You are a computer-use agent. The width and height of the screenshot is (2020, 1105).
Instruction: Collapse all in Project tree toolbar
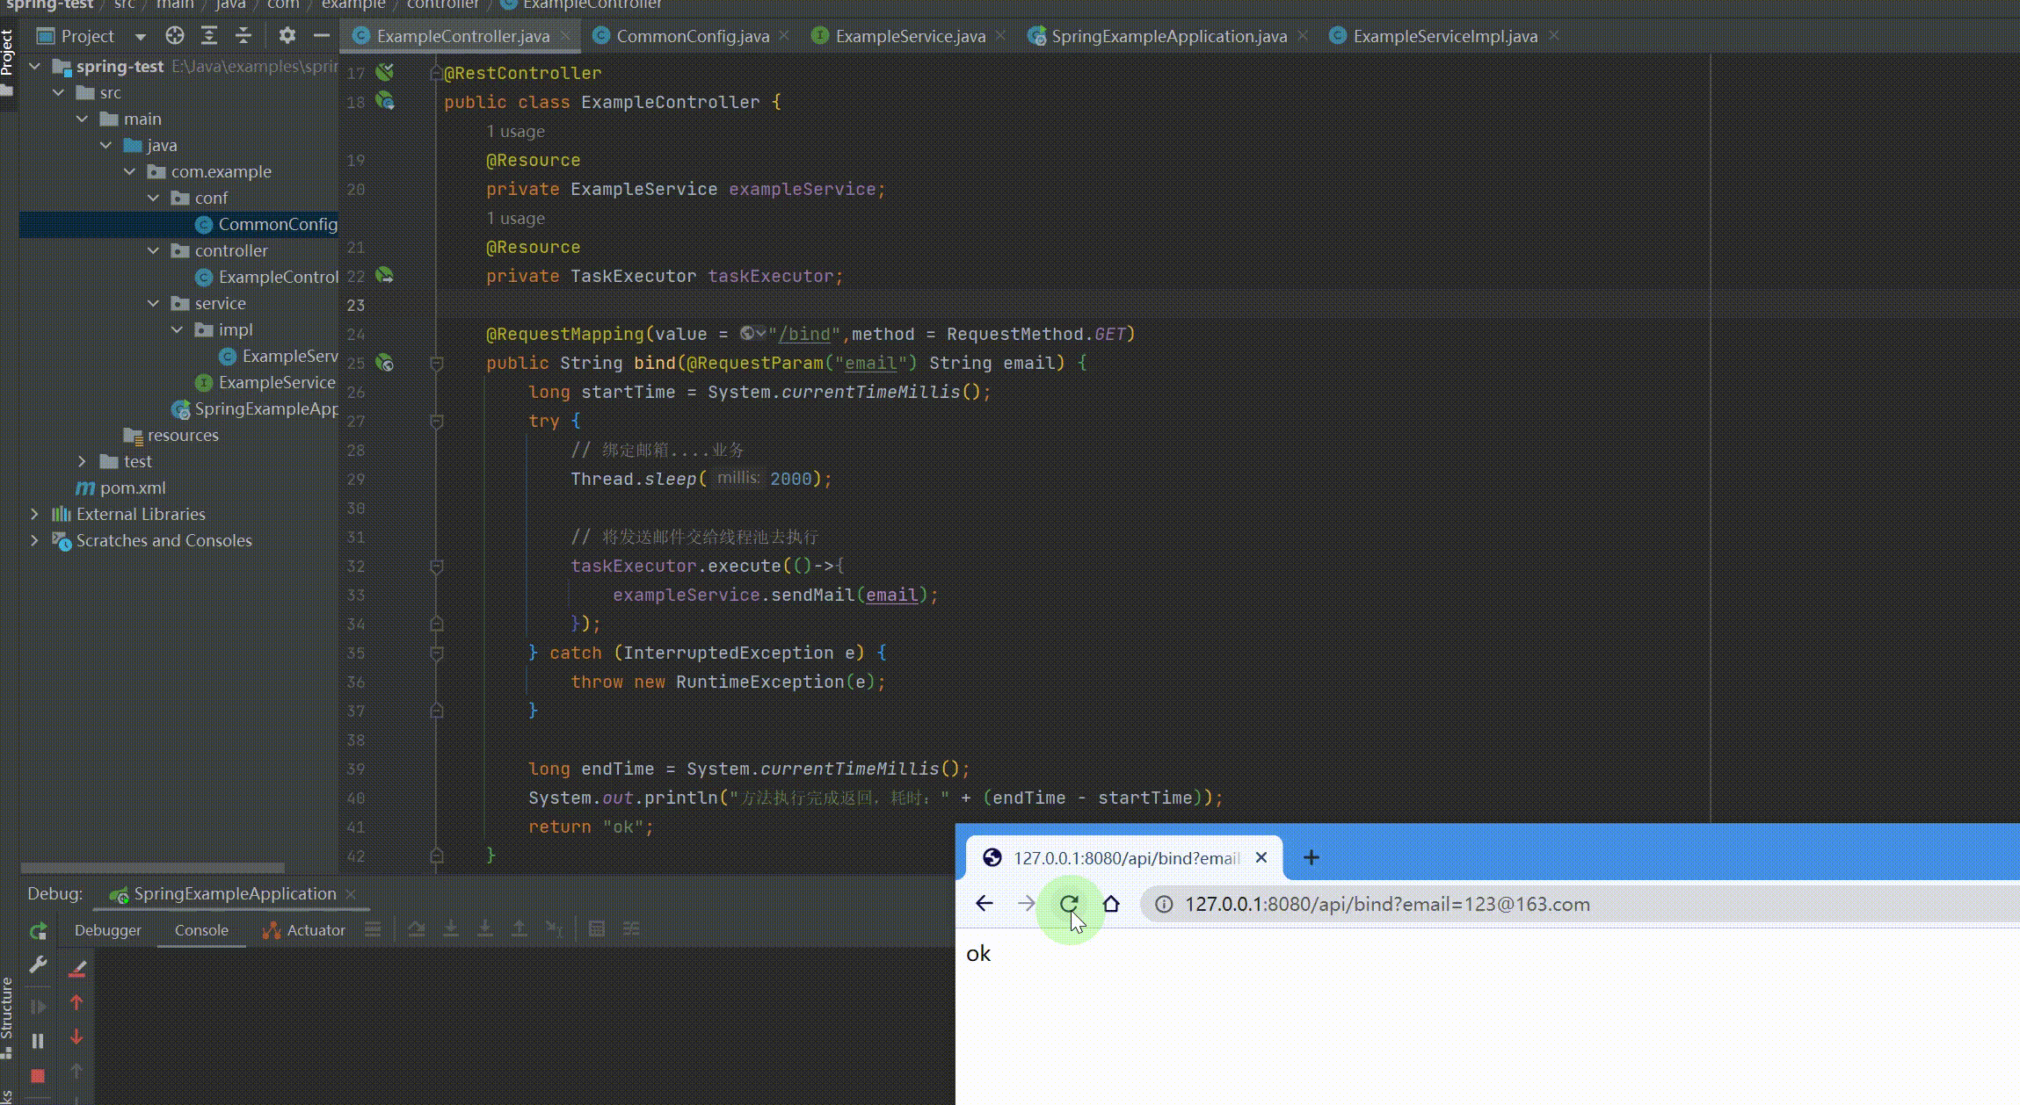pos(243,36)
